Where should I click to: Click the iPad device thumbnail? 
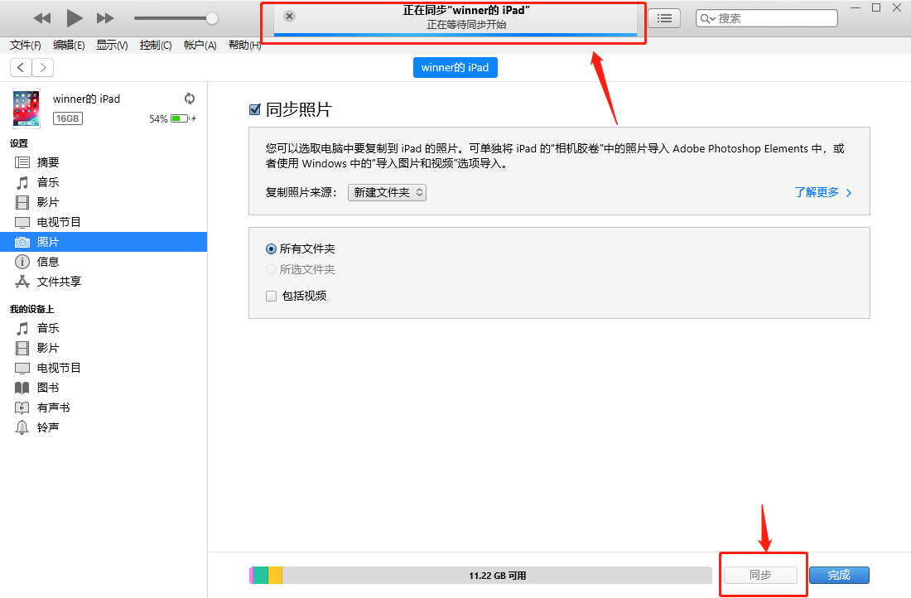(27, 109)
